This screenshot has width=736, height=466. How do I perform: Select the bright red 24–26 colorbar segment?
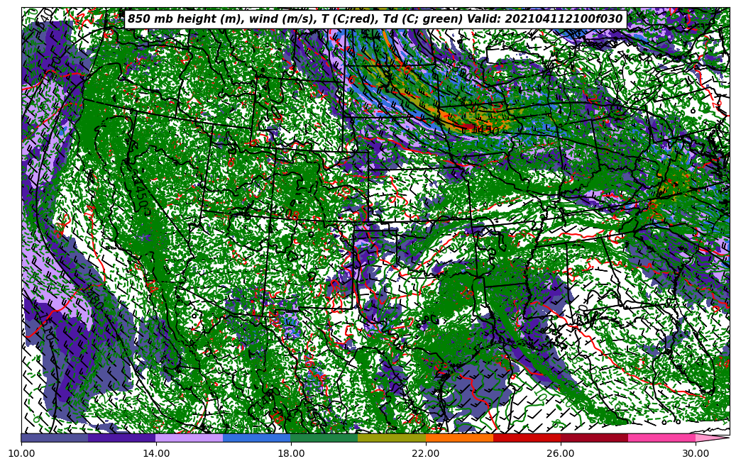527,438
